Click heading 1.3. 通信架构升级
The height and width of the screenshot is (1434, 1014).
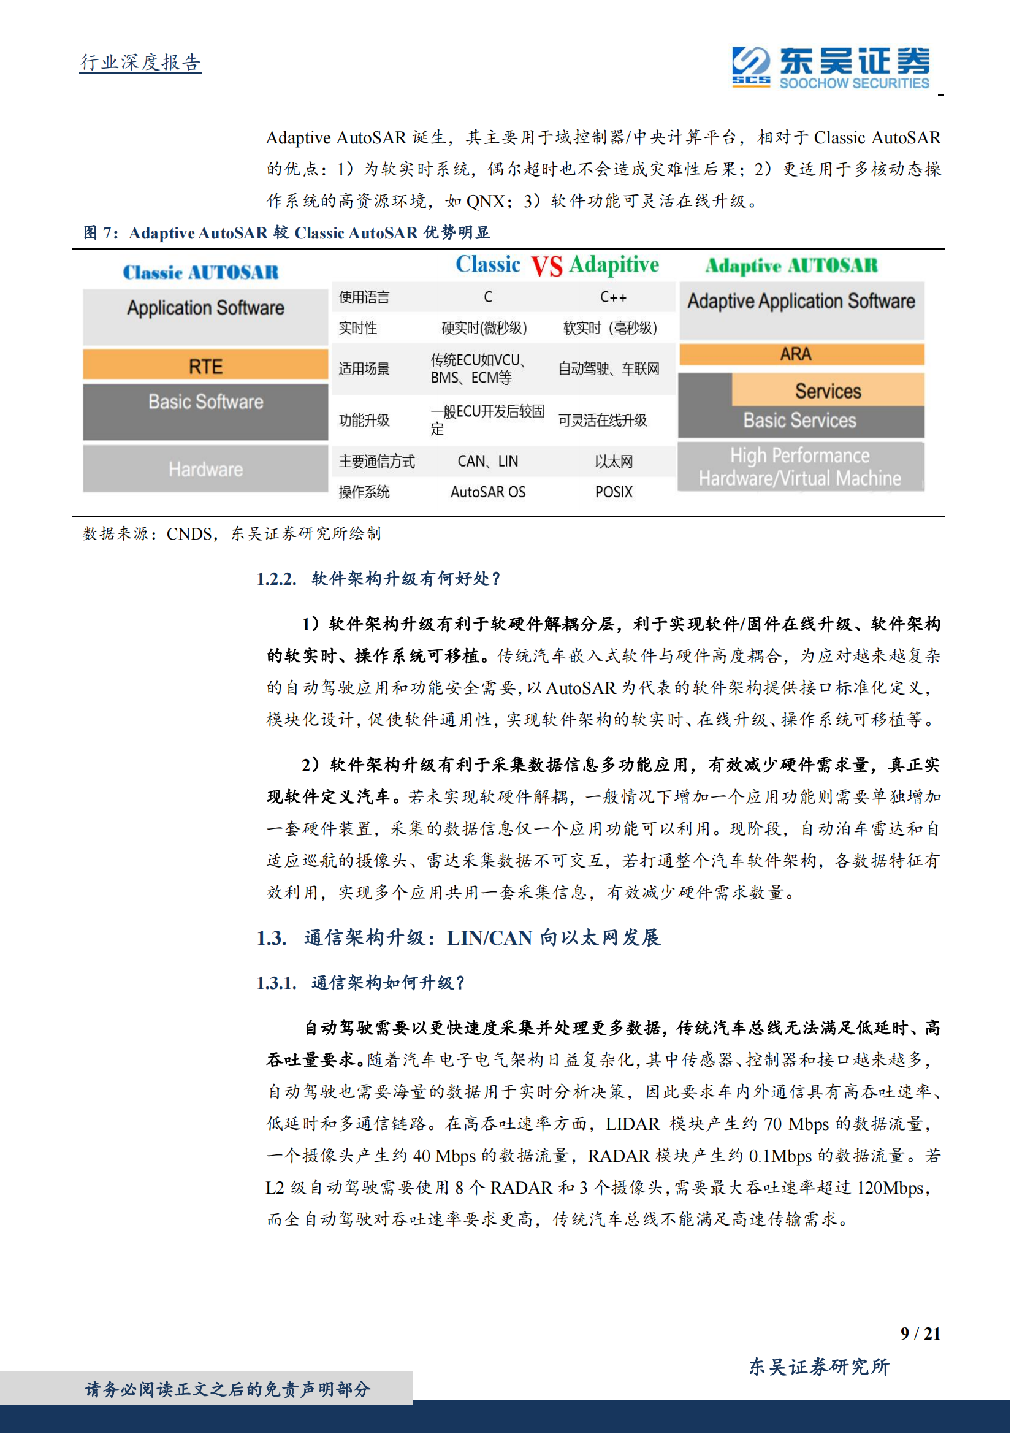coord(459,938)
